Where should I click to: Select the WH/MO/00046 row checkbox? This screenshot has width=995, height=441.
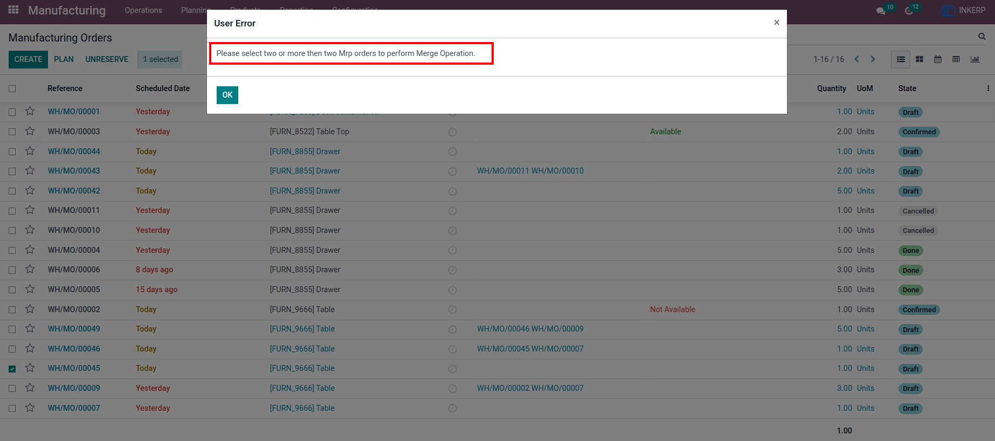(x=12, y=349)
